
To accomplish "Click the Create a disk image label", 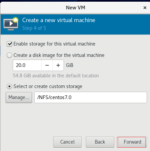I will tap(59, 55).
